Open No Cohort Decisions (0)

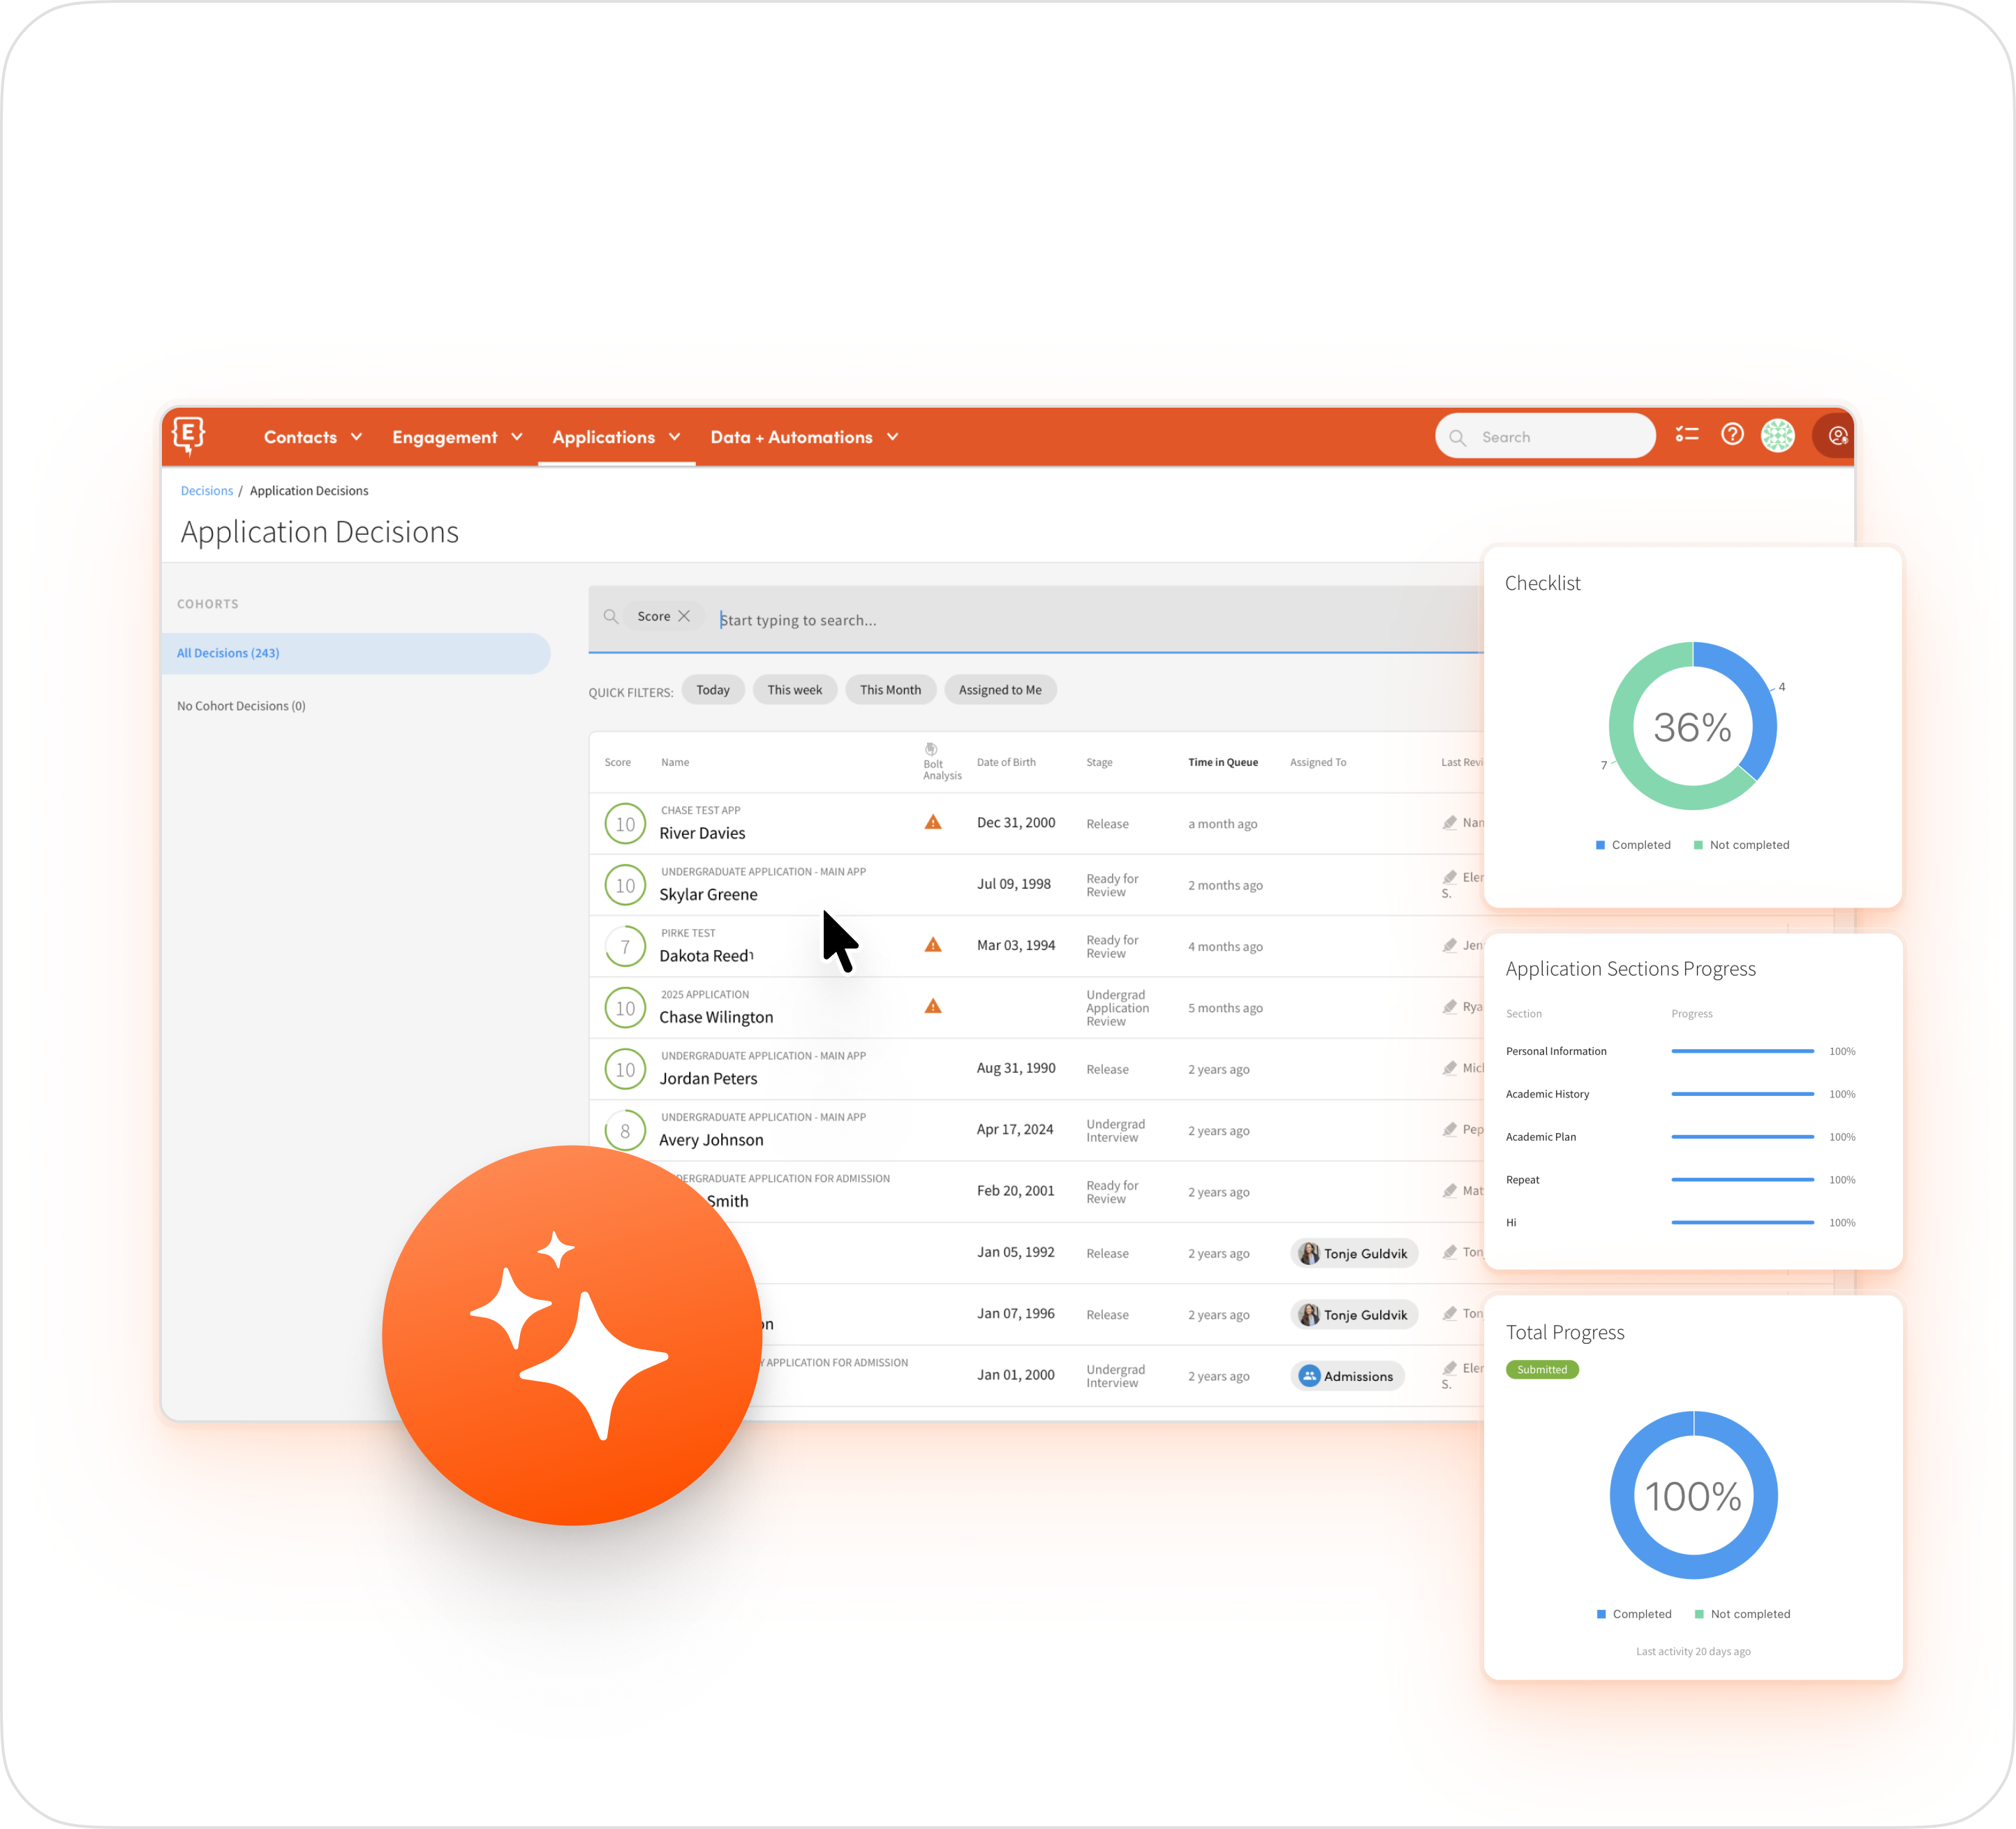click(x=241, y=705)
